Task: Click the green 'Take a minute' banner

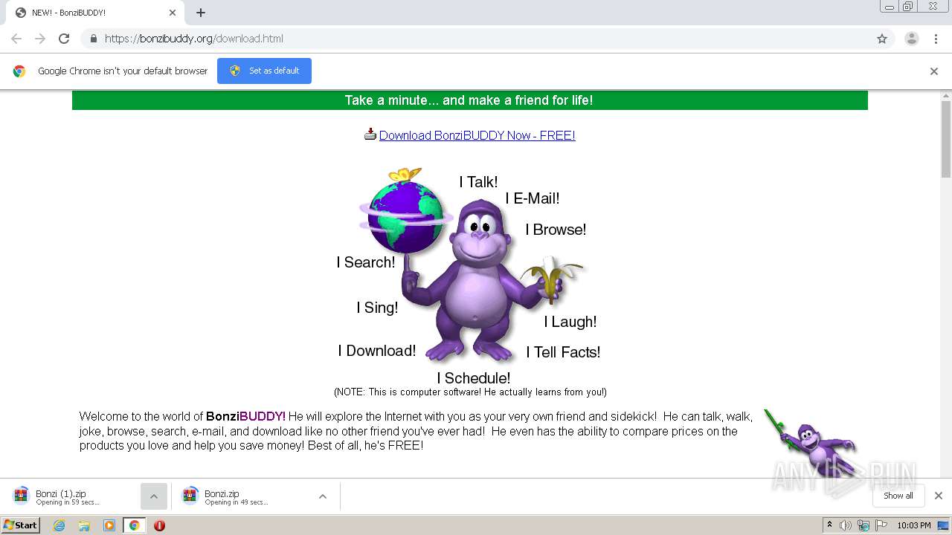Action: point(469,100)
